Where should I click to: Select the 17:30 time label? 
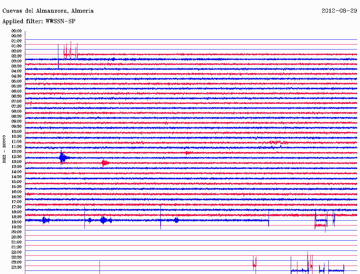tap(17, 207)
